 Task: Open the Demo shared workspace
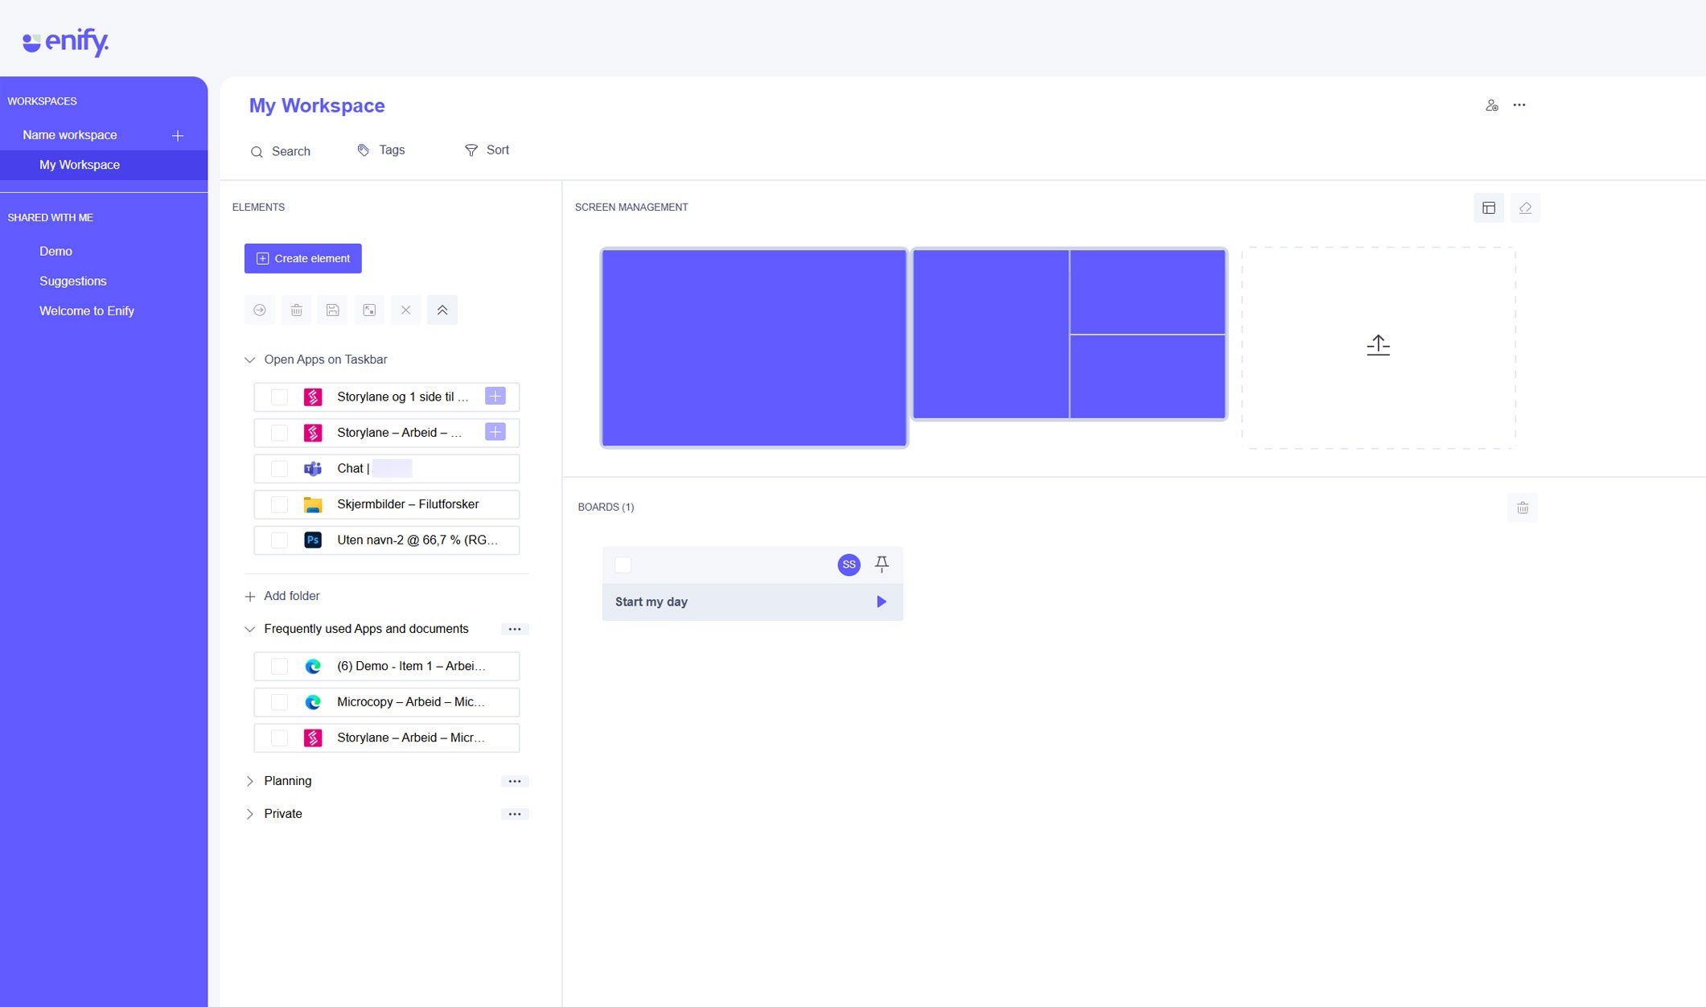pos(55,251)
